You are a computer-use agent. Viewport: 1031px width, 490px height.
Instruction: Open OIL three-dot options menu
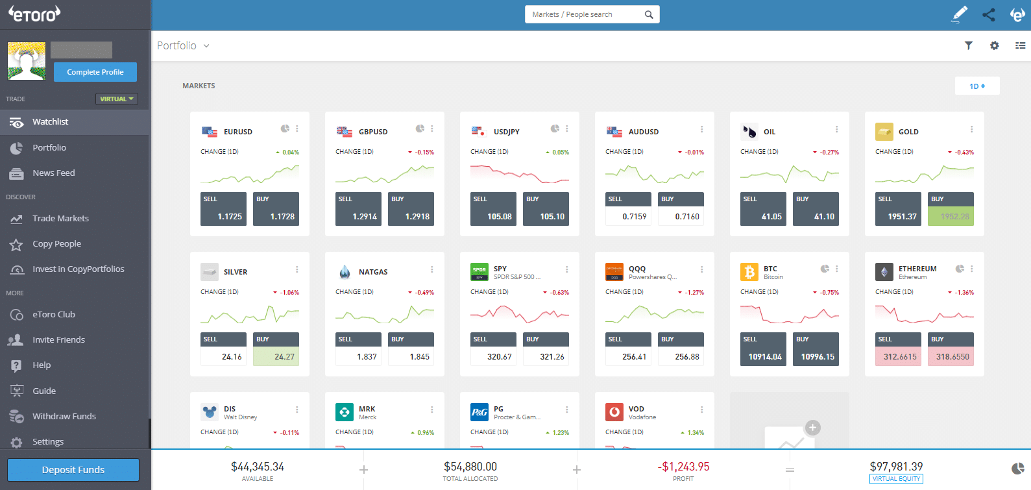[x=837, y=129]
